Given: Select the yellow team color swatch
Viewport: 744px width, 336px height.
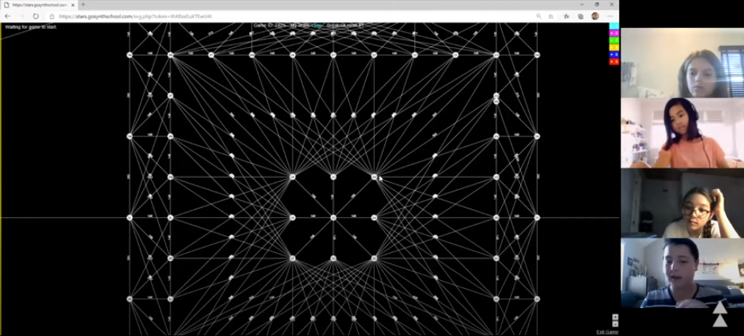Looking at the screenshot, I should click(x=614, y=47).
